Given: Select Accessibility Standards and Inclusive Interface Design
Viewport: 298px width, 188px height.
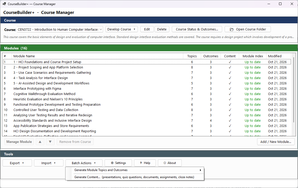Looking at the screenshot, I should click(147, 120).
